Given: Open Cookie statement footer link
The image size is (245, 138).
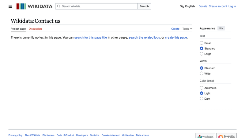Looking at the screenshot, I should tap(111, 135).
